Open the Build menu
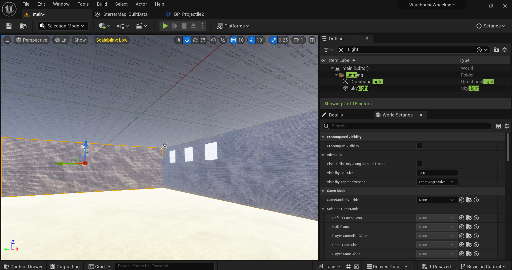Viewport: 512px width, 270px height. (102, 4)
